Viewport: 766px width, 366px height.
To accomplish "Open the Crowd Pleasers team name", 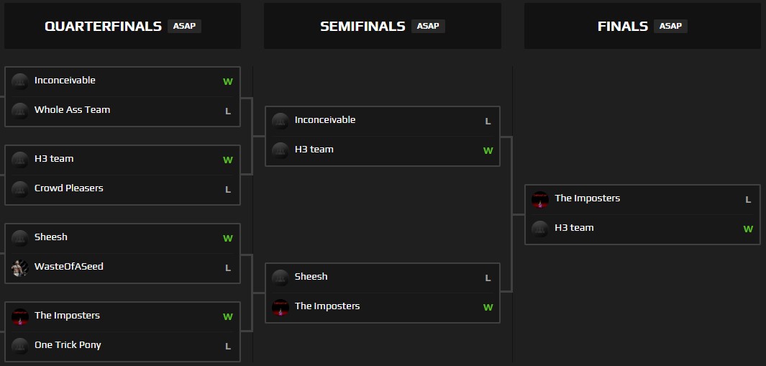I will [68, 188].
